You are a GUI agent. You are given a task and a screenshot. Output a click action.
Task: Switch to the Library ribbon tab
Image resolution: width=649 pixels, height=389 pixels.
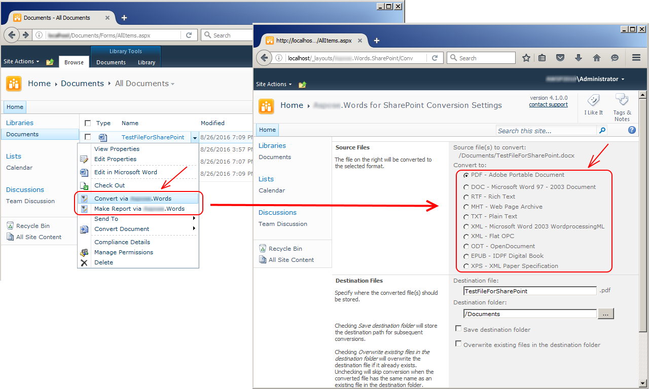tap(147, 62)
